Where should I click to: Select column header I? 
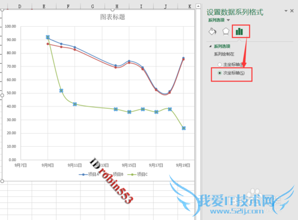click(x=141, y=7)
